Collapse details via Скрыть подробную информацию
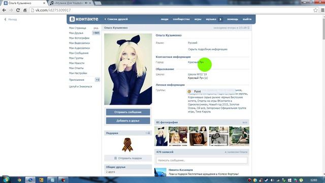Viewport: 325px width, 183px height. [208, 49]
